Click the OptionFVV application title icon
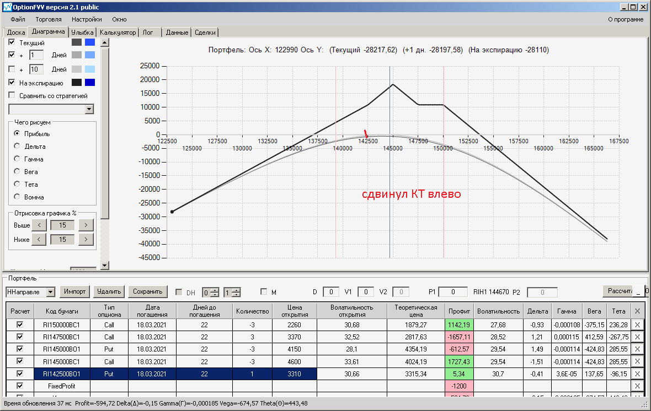 pyautogui.click(x=7, y=7)
